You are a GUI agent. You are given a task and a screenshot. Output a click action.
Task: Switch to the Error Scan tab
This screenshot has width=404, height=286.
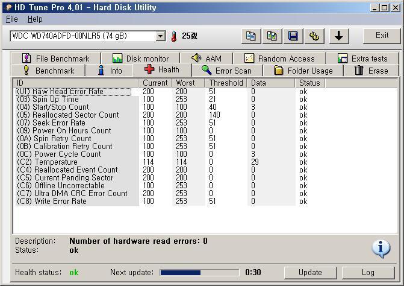pyautogui.click(x=227, y=71)
